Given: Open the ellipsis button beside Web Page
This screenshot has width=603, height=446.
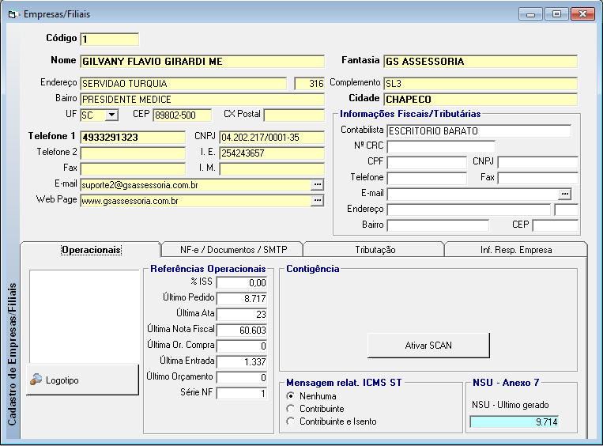Looking at the screenshot, I should [x=318, y=201].
